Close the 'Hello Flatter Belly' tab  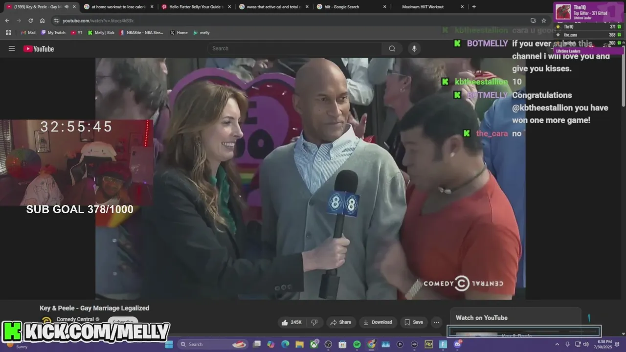tap(229, 7)
